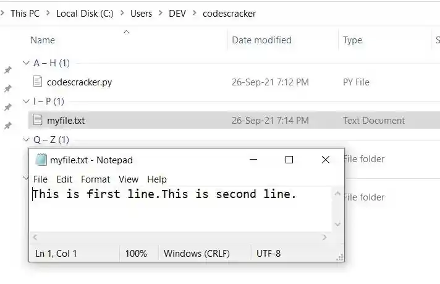Click the second pin icon in sidebar
This screenshot has width=440, height=284.
point(8,88)
